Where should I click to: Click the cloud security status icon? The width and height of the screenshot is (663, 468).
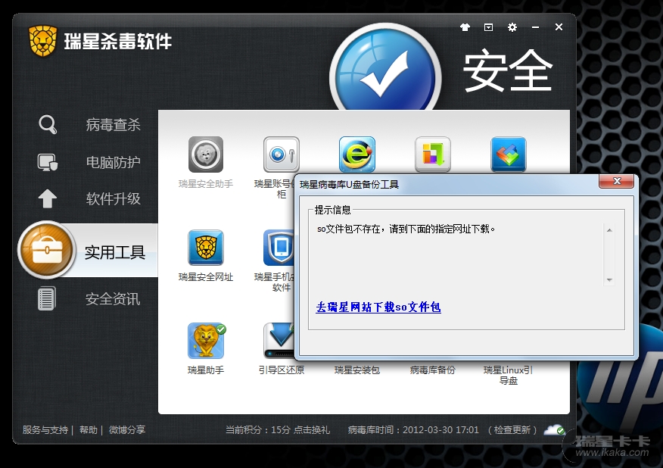554,430
